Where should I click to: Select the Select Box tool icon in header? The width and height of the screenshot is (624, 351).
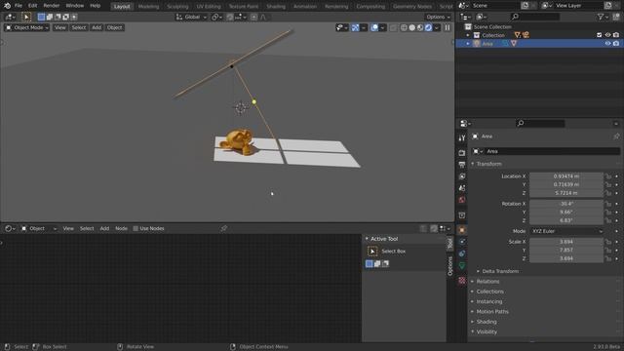(26, 18)
